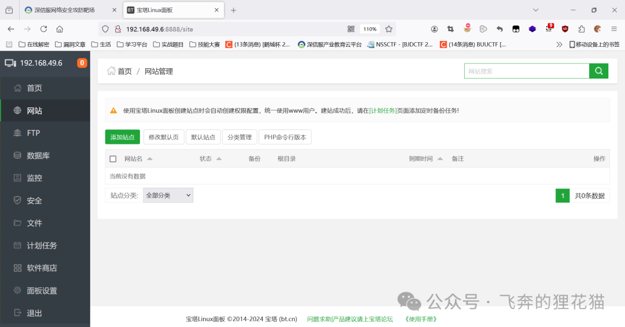Open the 在线解密 bookmark folder
Screen dimensions: 625x327
(x=34, y=44)
